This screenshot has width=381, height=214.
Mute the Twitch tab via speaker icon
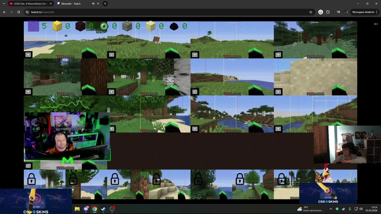coord(93,4)
